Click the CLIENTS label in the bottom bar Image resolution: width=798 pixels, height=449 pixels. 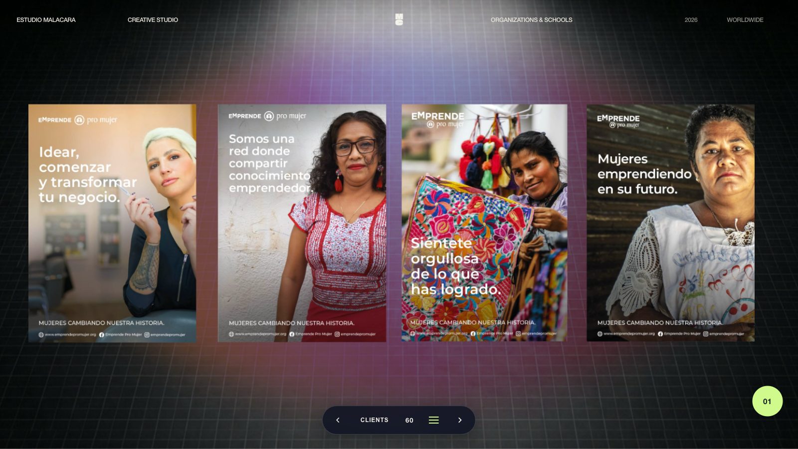[374, 420]
